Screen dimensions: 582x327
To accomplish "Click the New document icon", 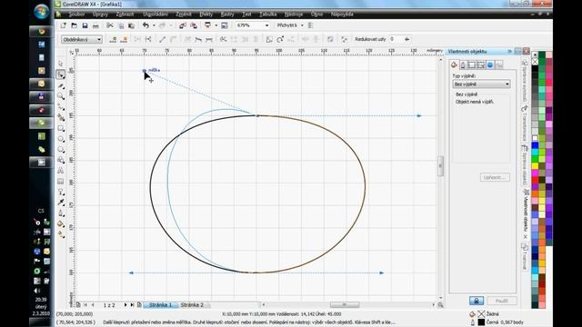I will 64,25.
